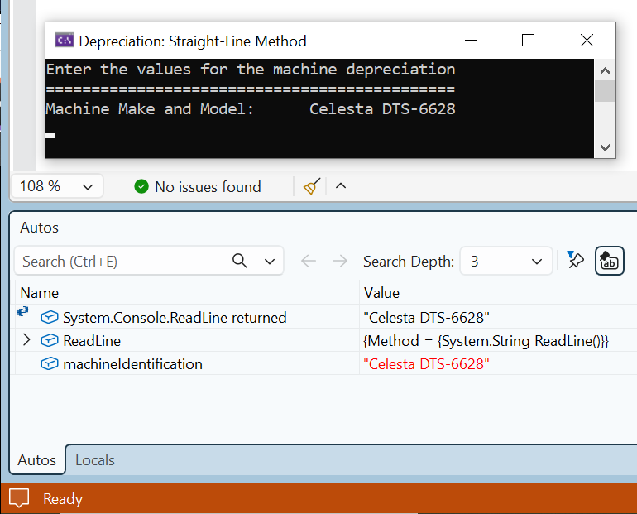This screenshot has width=637, height=514.
Task: Click the No issues found text
Action: (x=208, y=186)
